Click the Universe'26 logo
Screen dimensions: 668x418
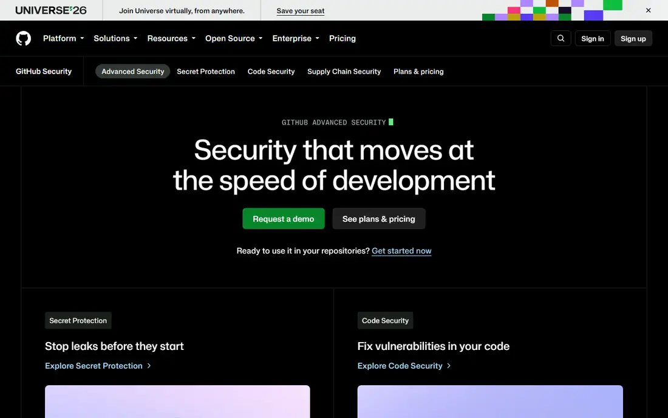coord(50,10)
